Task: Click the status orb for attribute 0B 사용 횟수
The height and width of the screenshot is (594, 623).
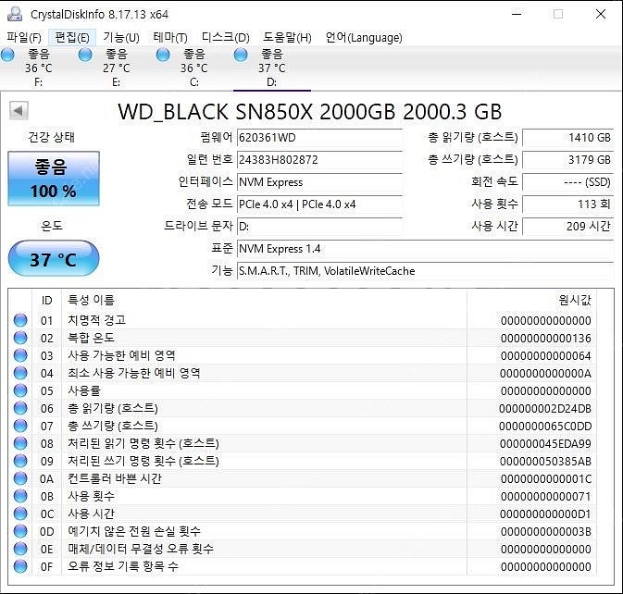Action: click(x=20, y=496)
